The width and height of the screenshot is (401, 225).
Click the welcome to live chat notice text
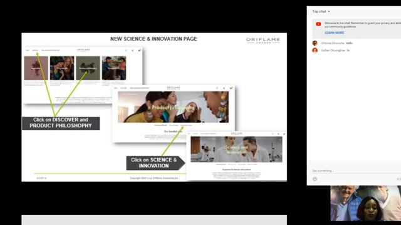coord(363,25)
